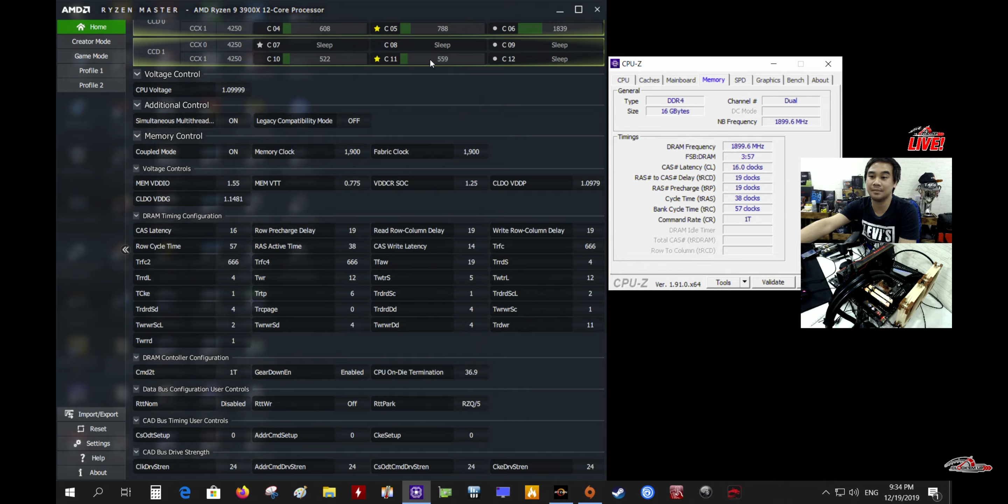The image size is (1008, 504).
Task: Switch to the SPD tab in CPU-Z
Action: pos(740,80)
